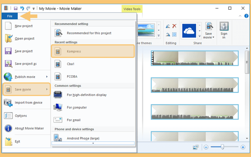Choose For high-definition display setting

93,95
